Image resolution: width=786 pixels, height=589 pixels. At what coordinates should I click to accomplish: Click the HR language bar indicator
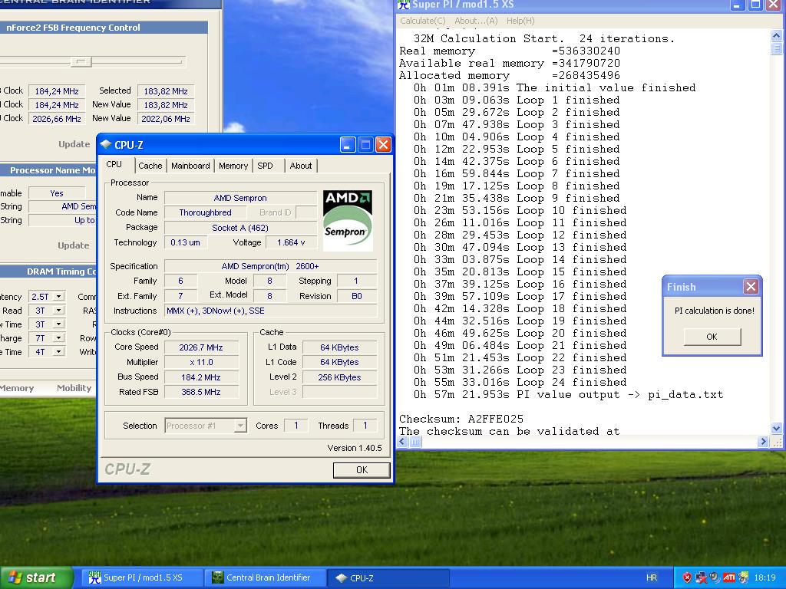pos(651,577)
